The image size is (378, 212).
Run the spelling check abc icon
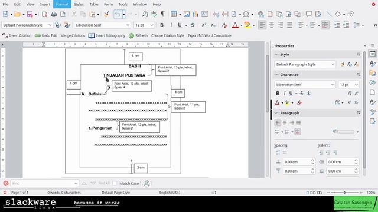[x=154, y=14]
